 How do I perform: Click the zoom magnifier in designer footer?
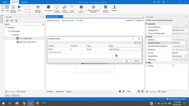pos(123,91)
